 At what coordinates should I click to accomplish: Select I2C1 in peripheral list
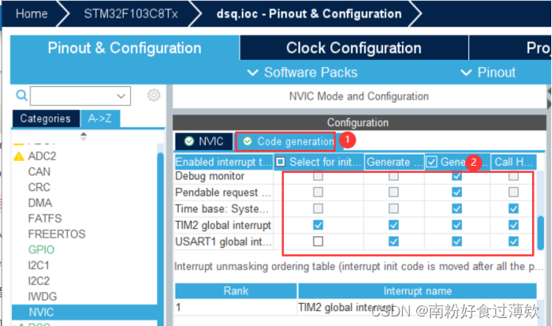click(x=38, y=265)
